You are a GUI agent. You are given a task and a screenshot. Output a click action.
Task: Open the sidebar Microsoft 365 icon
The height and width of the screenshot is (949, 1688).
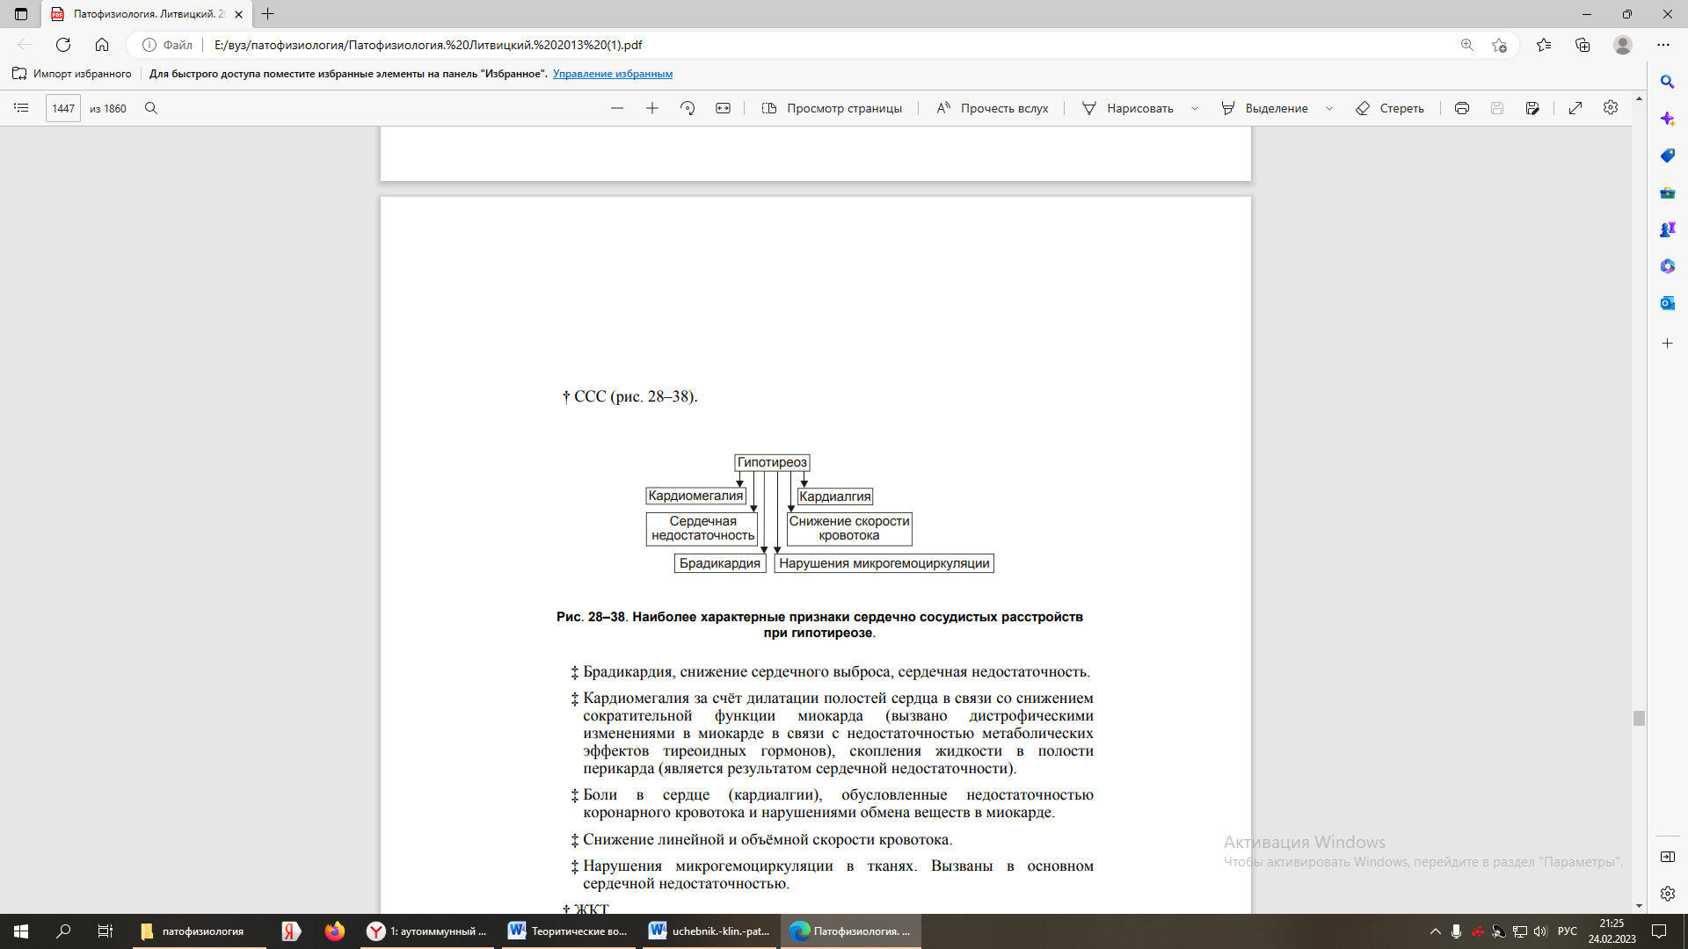[x=1667, y=266]
